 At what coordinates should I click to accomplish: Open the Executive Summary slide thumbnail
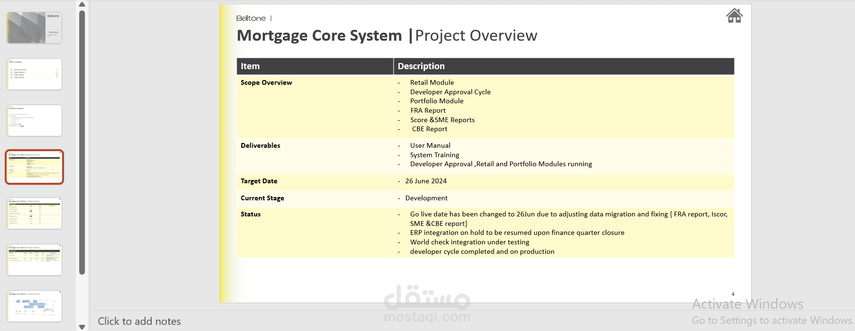click(35, 121)
